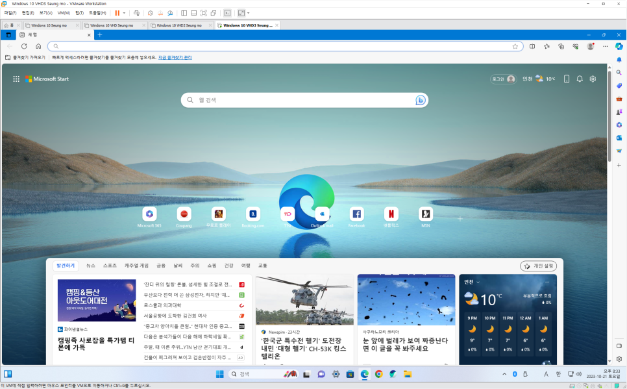627x389 pixels.
Task: Click the page vertical scrollbar
Action: (609, 116)
